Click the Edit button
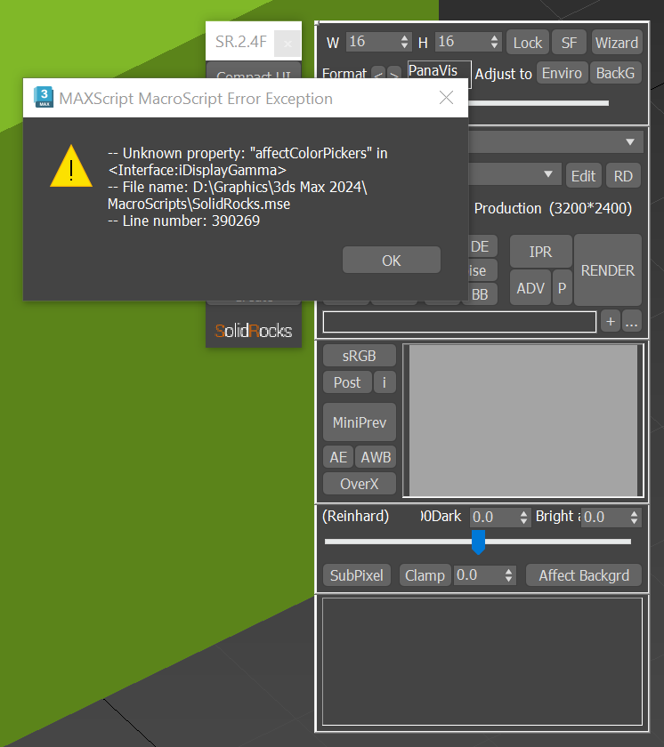 click(583, 176)
